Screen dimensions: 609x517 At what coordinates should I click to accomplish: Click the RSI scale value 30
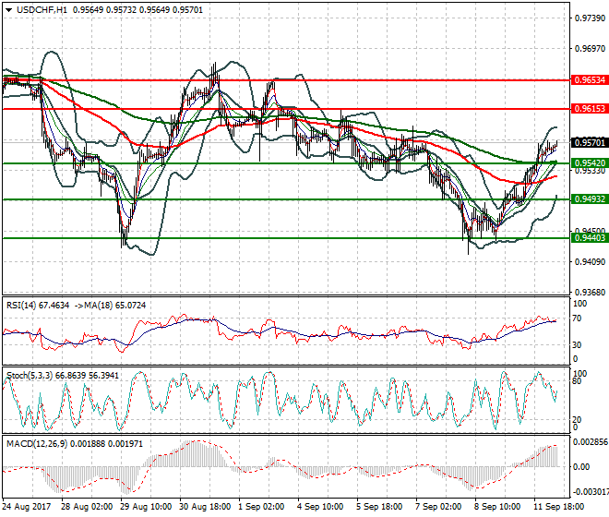(577, 344)
